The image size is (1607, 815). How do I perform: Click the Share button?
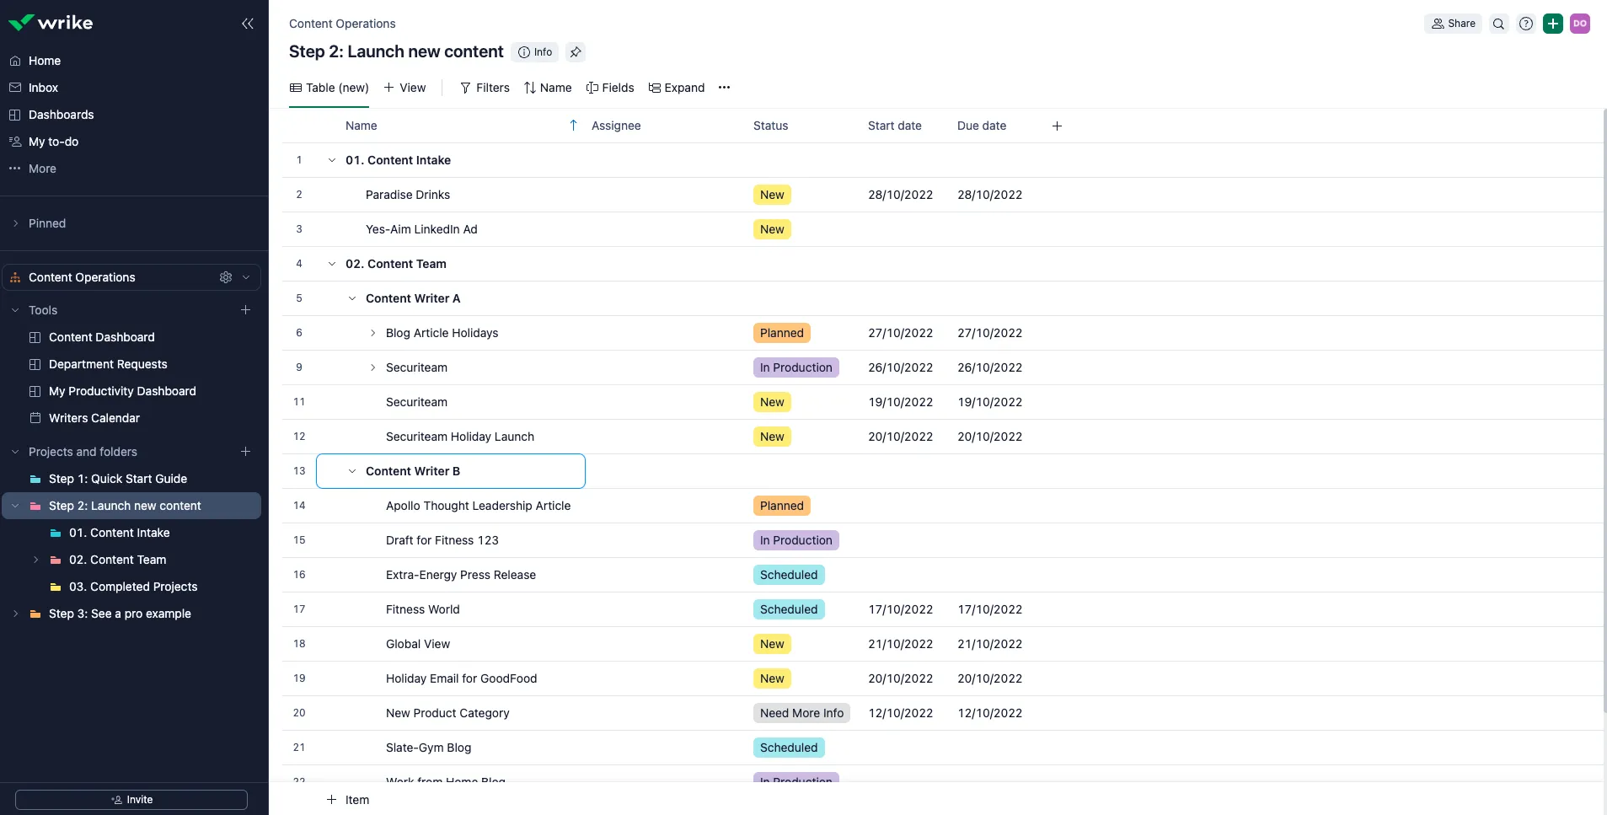tap(1454, 24)
